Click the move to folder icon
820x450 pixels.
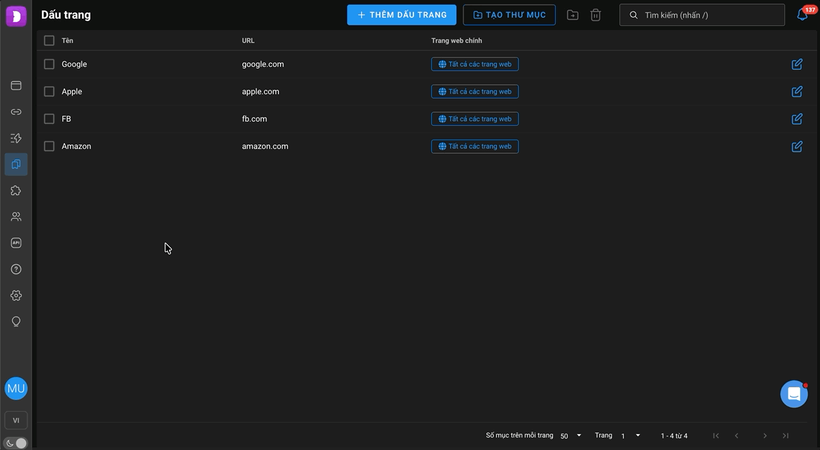click(573, 15)
